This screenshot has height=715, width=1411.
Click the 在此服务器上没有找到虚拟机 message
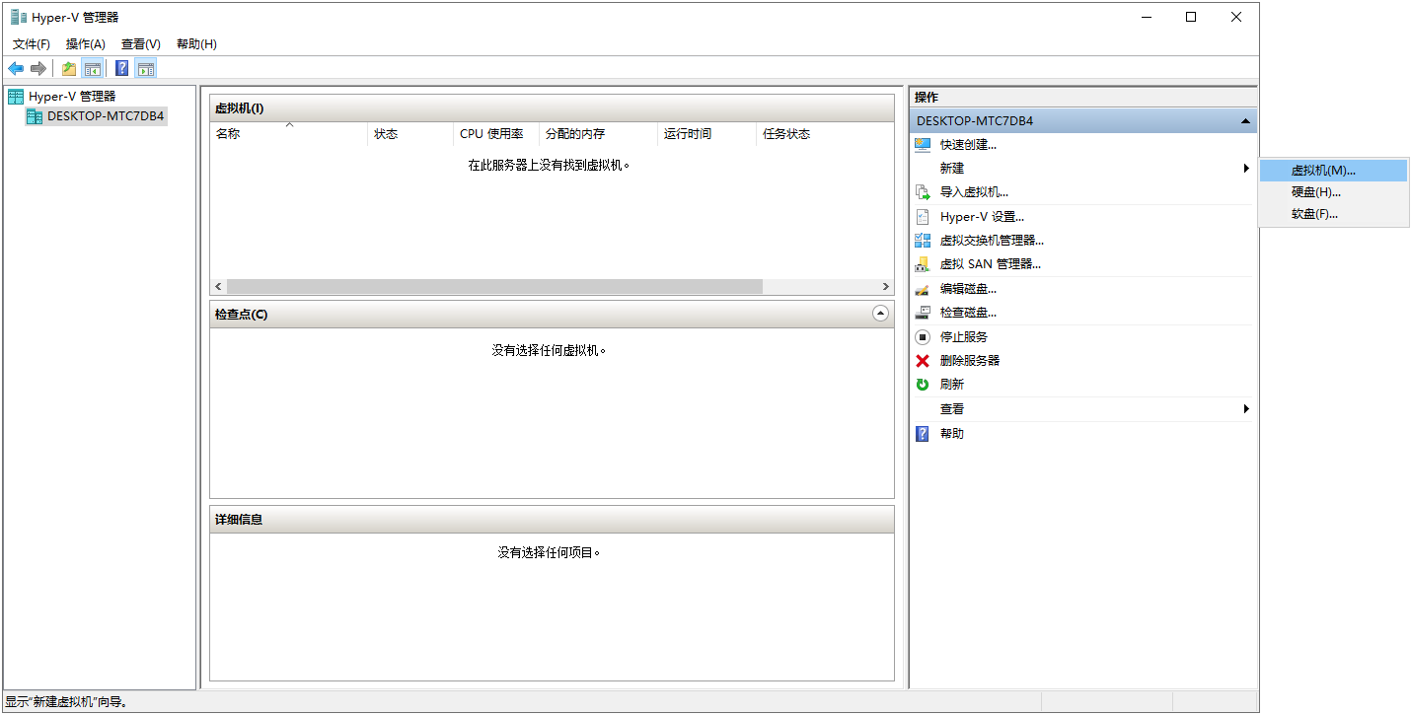[x=549, y=166]
